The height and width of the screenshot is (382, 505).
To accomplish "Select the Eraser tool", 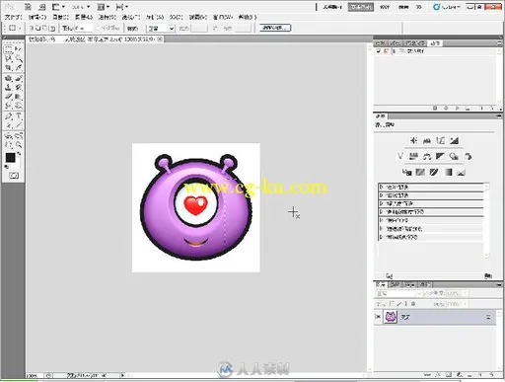I will pyautogui.click(x=9, y=97).
